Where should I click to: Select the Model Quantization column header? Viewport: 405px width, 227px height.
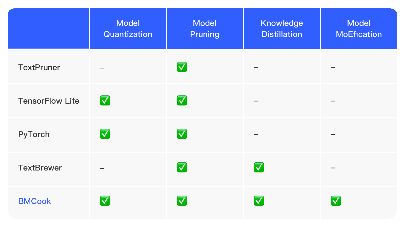tap(128, 29)
